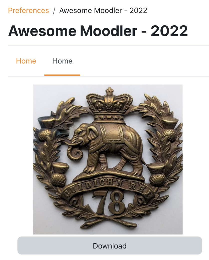Switch to the orange Home tab
This screenshot has height=260, width=209.
(26, 61)
